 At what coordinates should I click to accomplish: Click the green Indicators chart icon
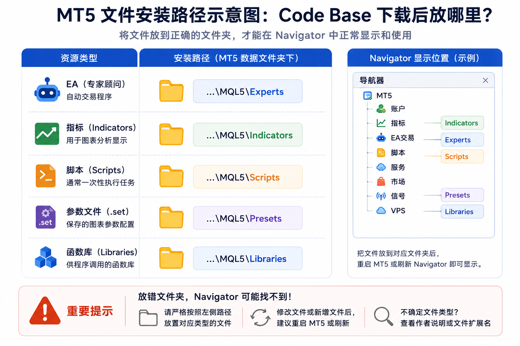click(47, 134)
